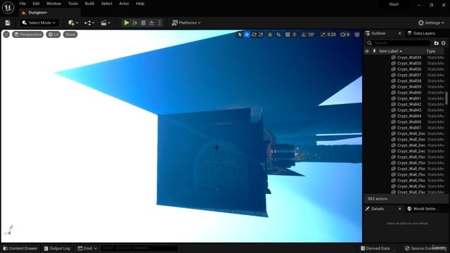
Task: Change the scale snap value 0.25
Action: click(x=332, y=34)
